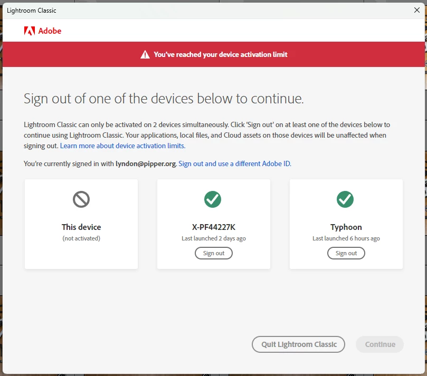This screenshot has width=427, height=376.
Task: Click the Continue button
Action: pos(379,344)
